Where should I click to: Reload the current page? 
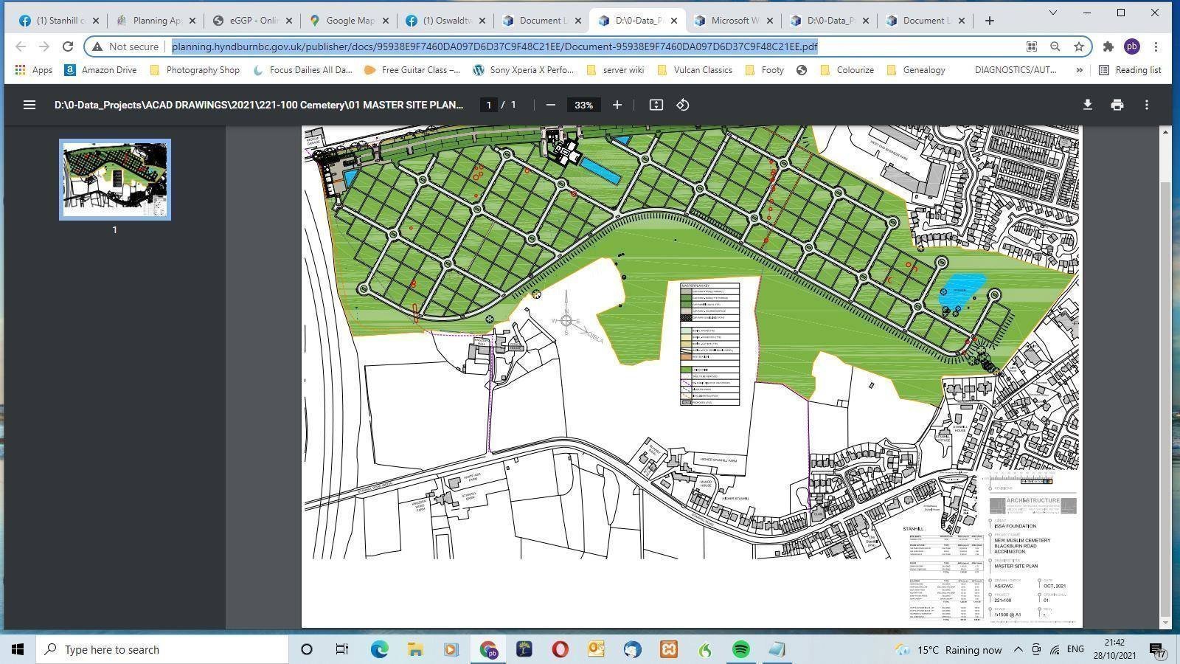[68, 46]
